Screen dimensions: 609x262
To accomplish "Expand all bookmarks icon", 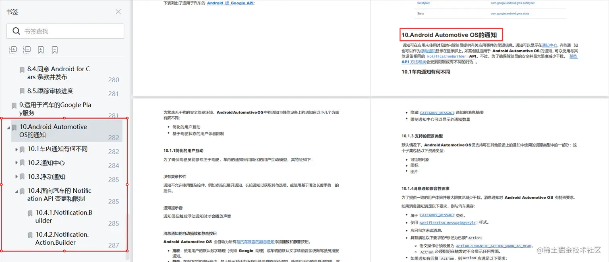I will (13, 50).
